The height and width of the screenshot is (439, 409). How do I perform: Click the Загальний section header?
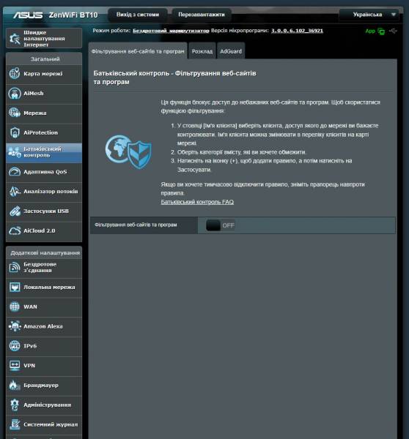pos(45,59)
